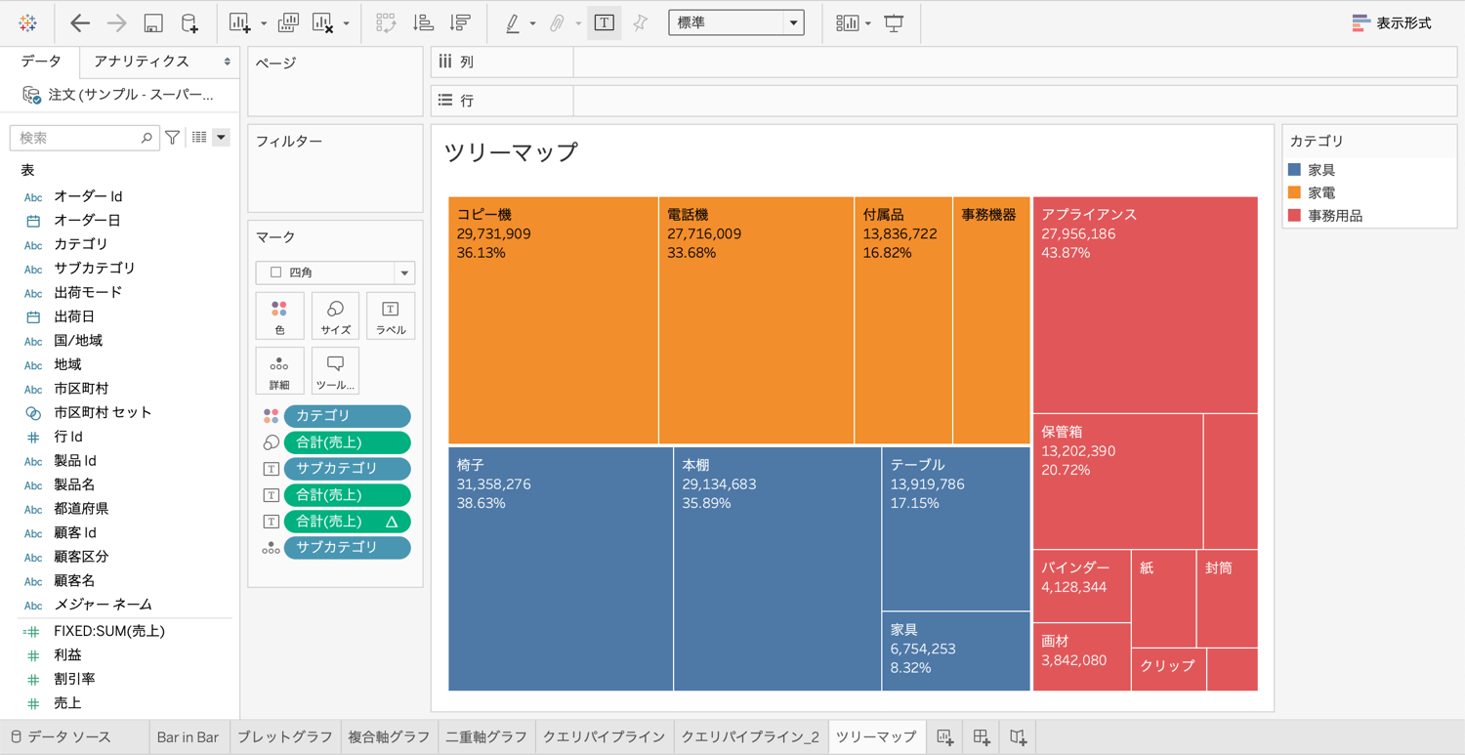Open clear sheet dropdown arrow
Viewport: 1465px width, 755px height.
[347, 23]
